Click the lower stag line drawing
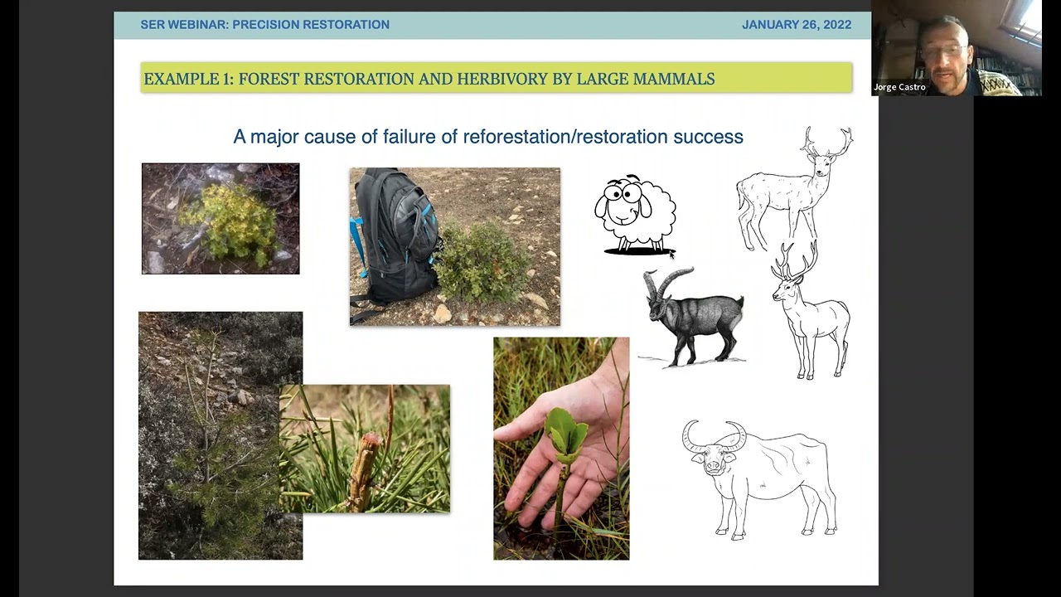Viewport: 1061px width, 597px height. (x=809, y=312)
